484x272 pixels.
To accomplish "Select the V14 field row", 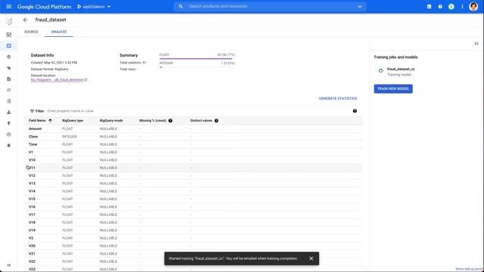I will pyautogui.click(x=194, y=191).
